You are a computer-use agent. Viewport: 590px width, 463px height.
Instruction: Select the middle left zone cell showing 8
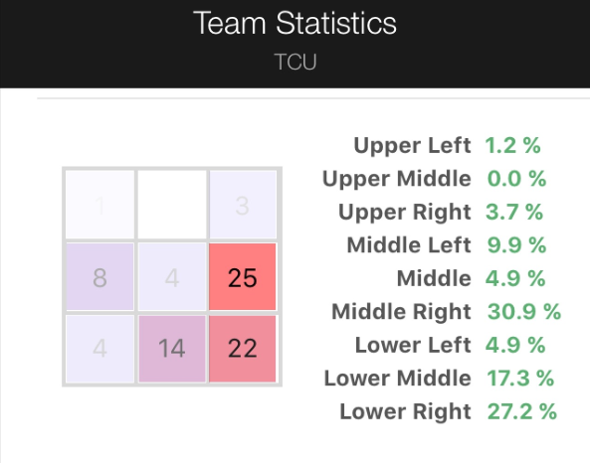[100, 276]
